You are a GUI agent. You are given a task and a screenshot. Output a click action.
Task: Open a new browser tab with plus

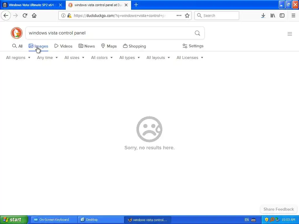(136, 5)
